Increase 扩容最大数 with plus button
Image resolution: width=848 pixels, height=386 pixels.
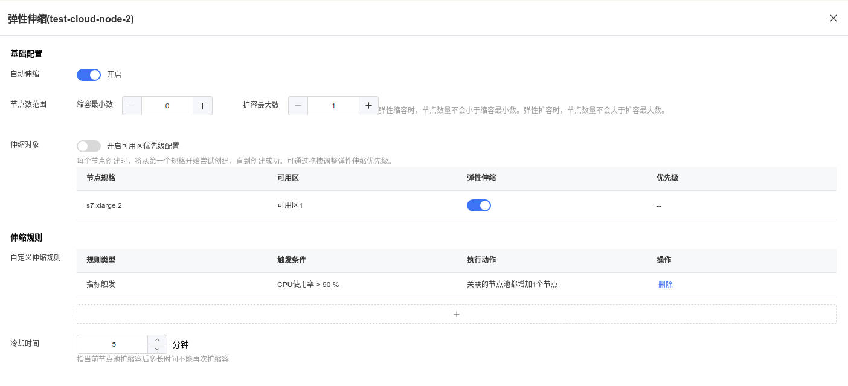tap(368, 106)
